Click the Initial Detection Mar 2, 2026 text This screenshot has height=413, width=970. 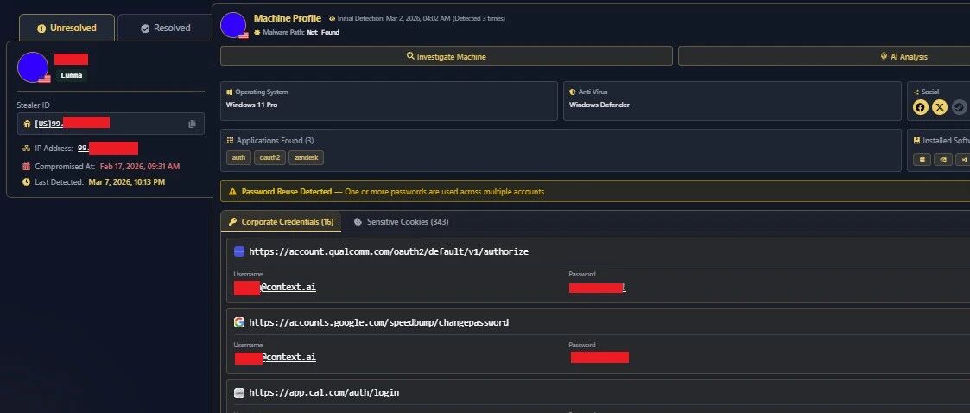tap(421, 18)
